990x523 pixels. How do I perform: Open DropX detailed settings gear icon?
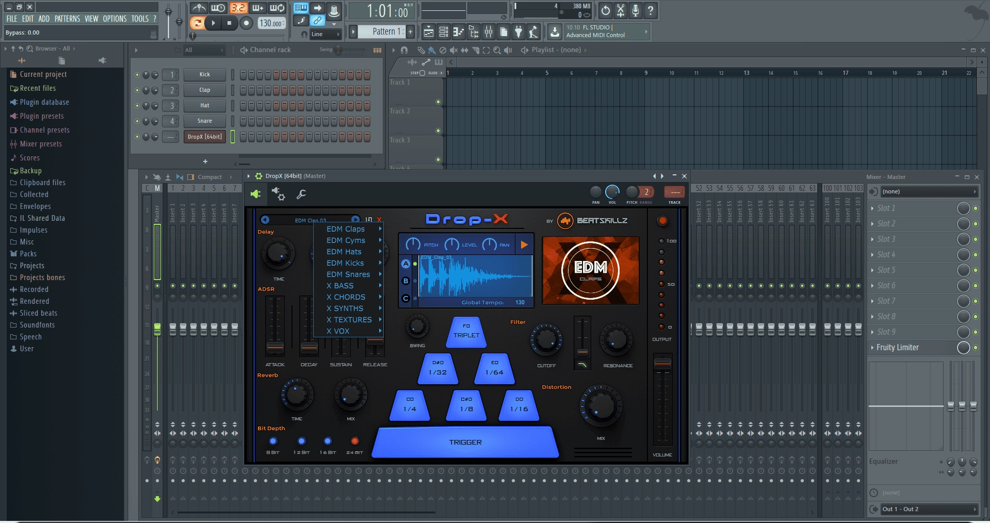point(279,194)
